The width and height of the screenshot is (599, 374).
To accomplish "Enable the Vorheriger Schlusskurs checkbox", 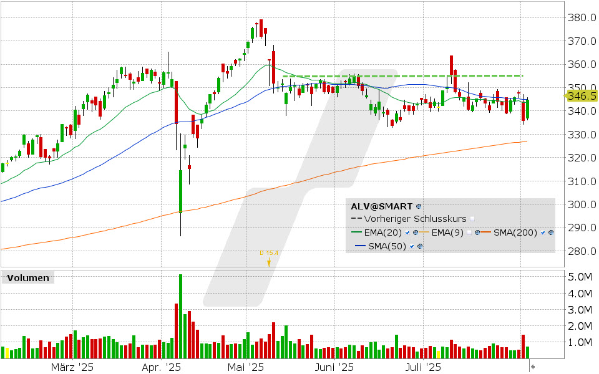I will [472, 219].
